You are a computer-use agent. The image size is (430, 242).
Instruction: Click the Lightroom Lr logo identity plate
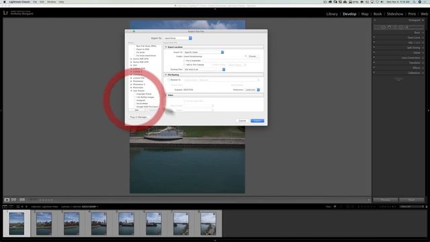click(5, 13)
